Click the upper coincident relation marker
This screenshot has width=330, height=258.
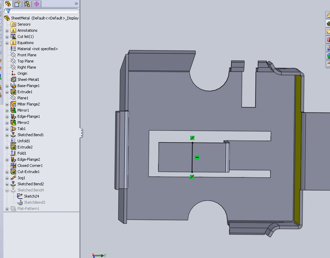(192, 138)
